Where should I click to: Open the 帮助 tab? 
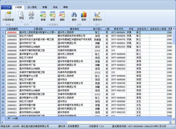coord(65,7)
